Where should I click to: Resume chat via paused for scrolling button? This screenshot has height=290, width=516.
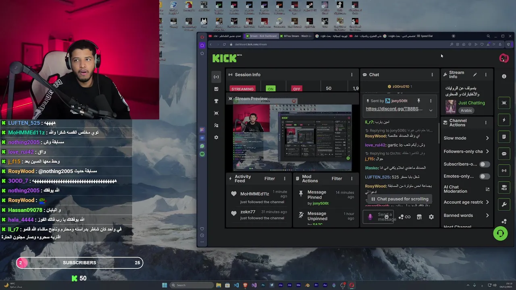399,199
